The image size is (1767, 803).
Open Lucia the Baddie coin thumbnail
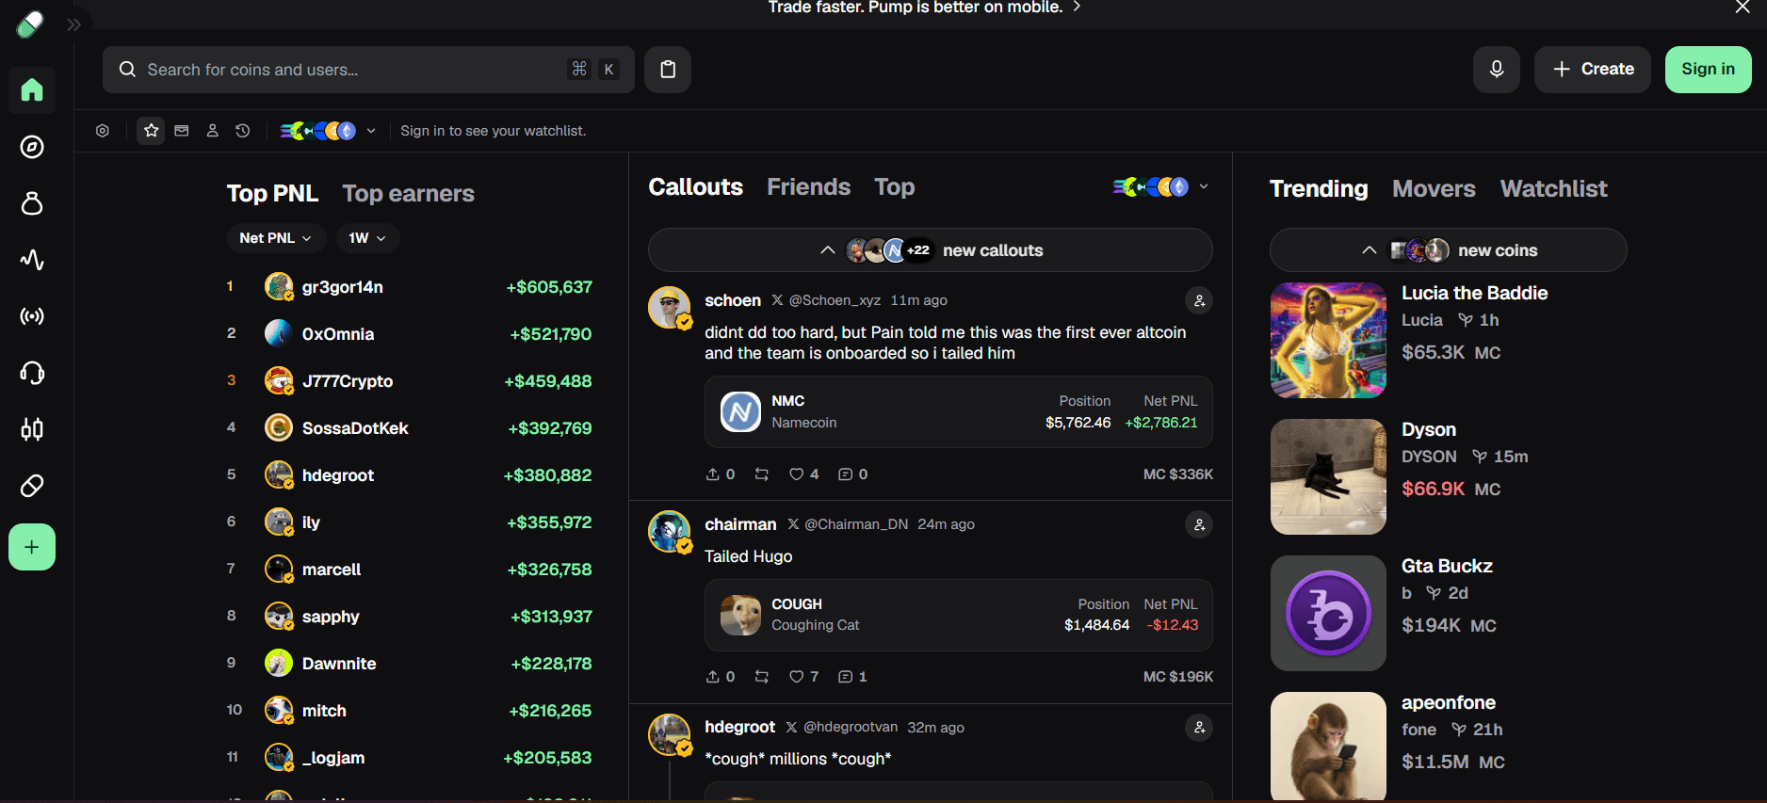pos(1328,340)
